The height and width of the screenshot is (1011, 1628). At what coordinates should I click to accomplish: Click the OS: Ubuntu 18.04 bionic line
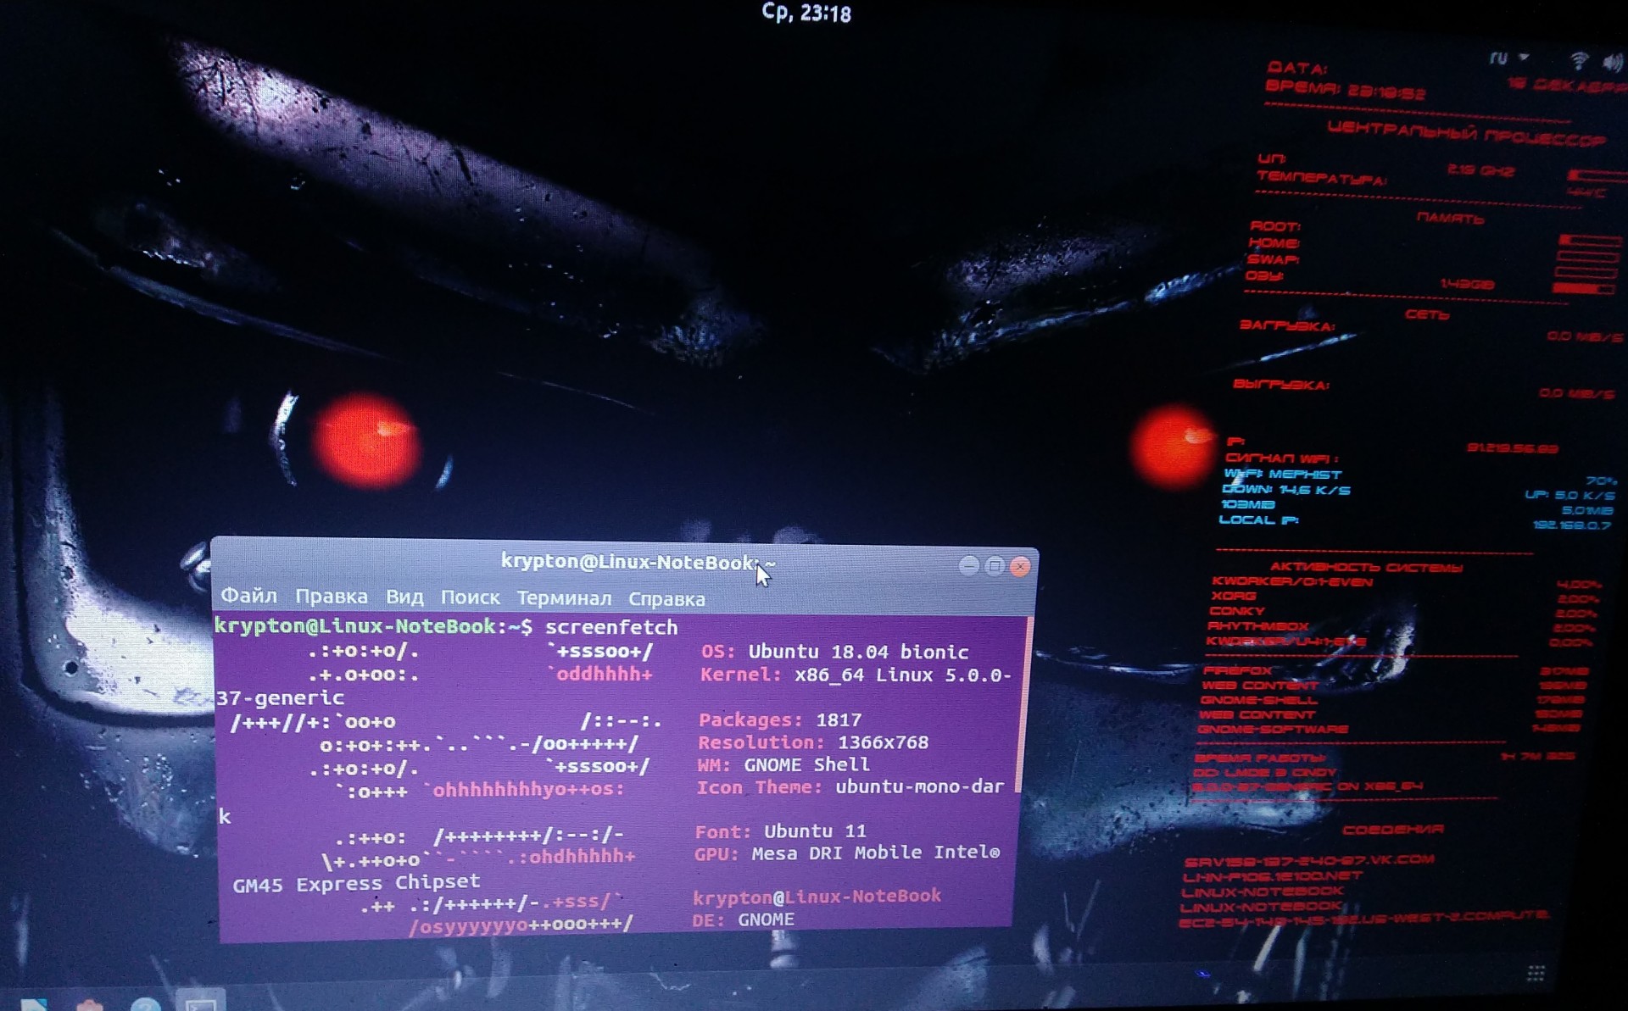834,652
